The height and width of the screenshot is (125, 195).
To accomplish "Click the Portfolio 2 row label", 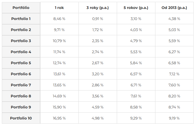I will (x=21, y=30).
